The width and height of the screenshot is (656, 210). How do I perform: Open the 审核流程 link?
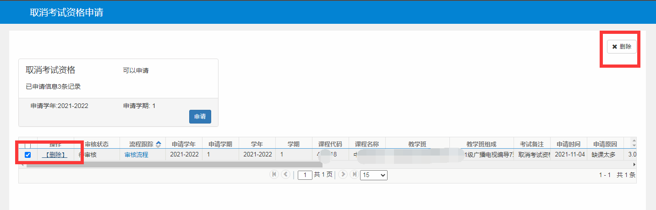click(x=137, y=155)
